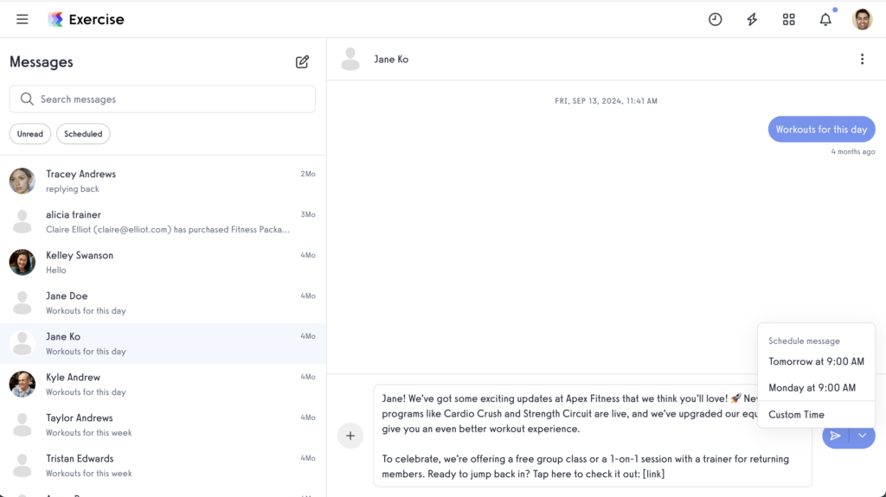Screen dimensions: 886x497
Task: Open the hamburger navigation menu
Action: click(x=22, y=19)
